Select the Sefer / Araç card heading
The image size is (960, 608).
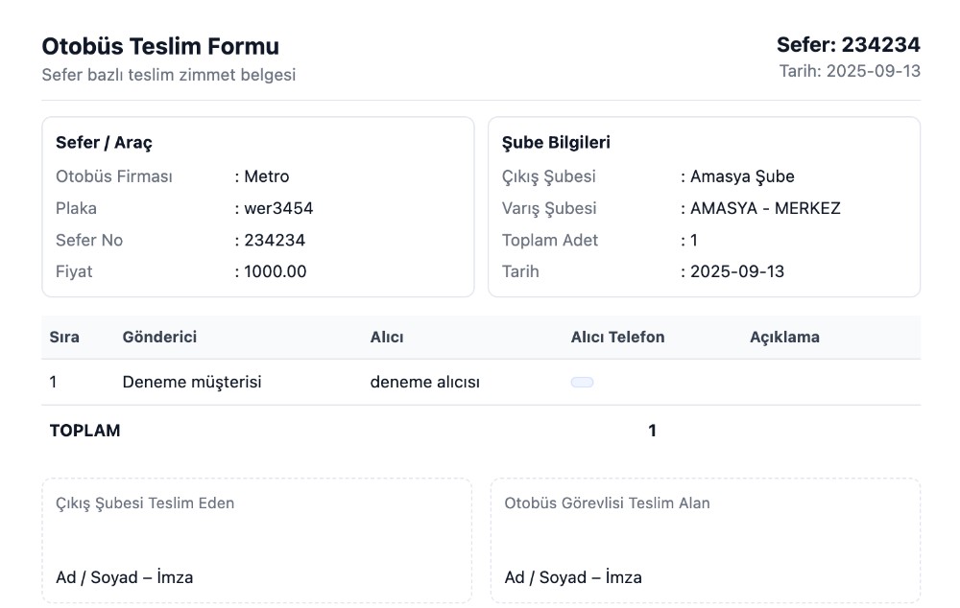click(104, 143)
